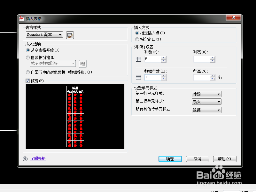Open help via 帮助(H) button

pos(225,159)
